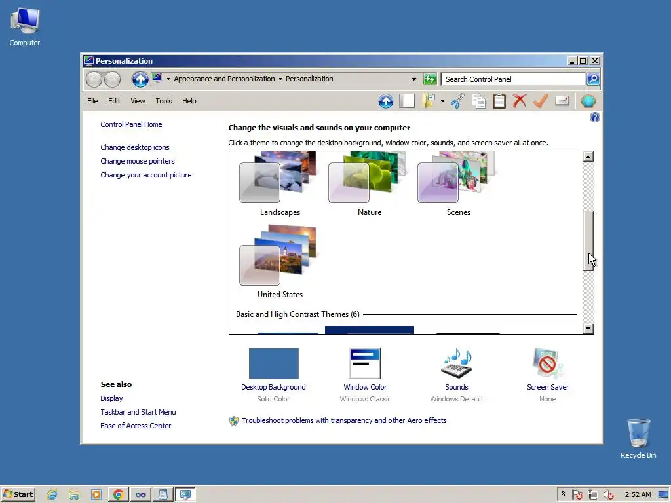Open the Help menu

coord(189,101)
